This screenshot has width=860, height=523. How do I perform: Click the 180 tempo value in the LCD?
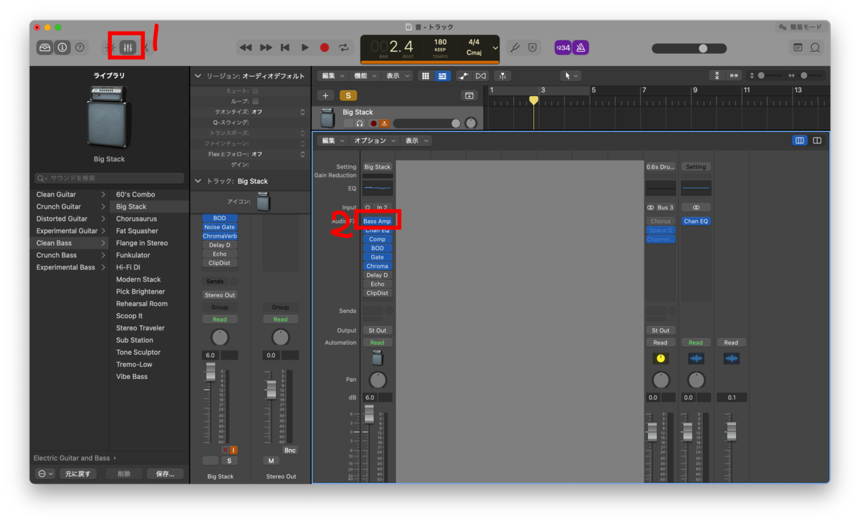click(x=440, y=42)
